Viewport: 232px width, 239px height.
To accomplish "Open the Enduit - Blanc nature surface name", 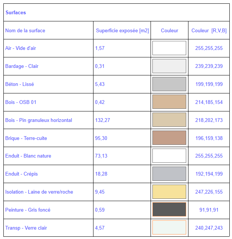I will (x=28, y=156).
